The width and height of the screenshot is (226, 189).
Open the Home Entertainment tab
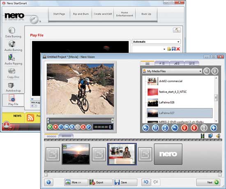(125, 14)
